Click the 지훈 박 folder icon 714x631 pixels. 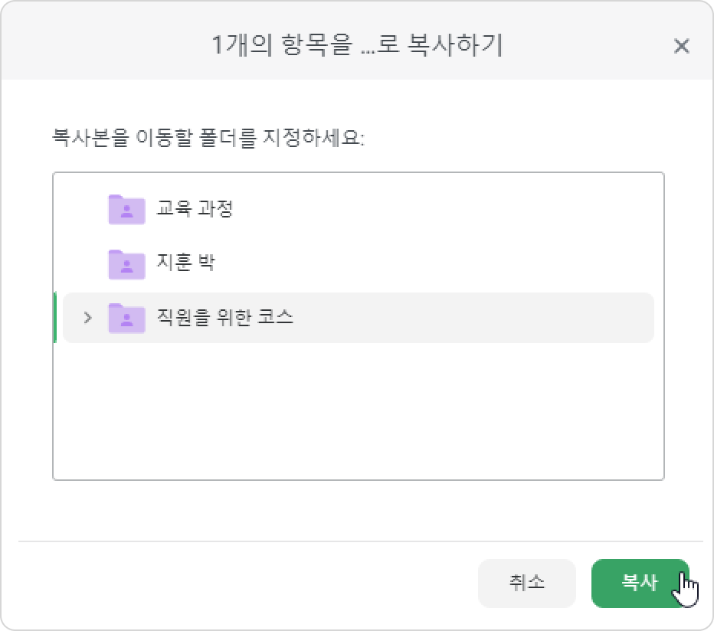point(126,264)
